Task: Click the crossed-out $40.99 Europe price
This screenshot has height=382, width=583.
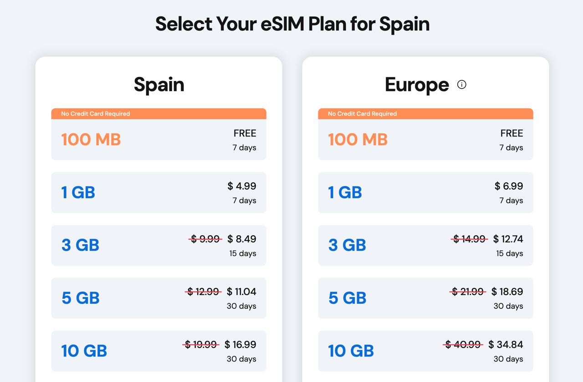Action: (463, 344)
